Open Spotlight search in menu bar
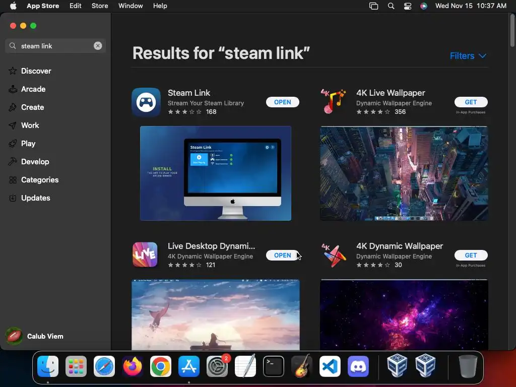516x387 pixels. point(391,6)
